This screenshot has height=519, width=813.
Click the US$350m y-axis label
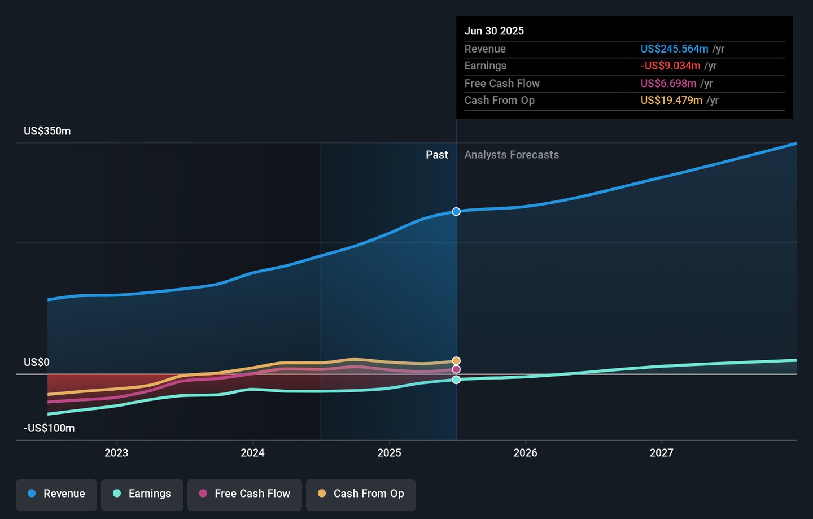(x=47, y=131)
